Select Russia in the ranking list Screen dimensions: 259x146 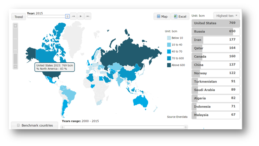click(x=216, y=32)
